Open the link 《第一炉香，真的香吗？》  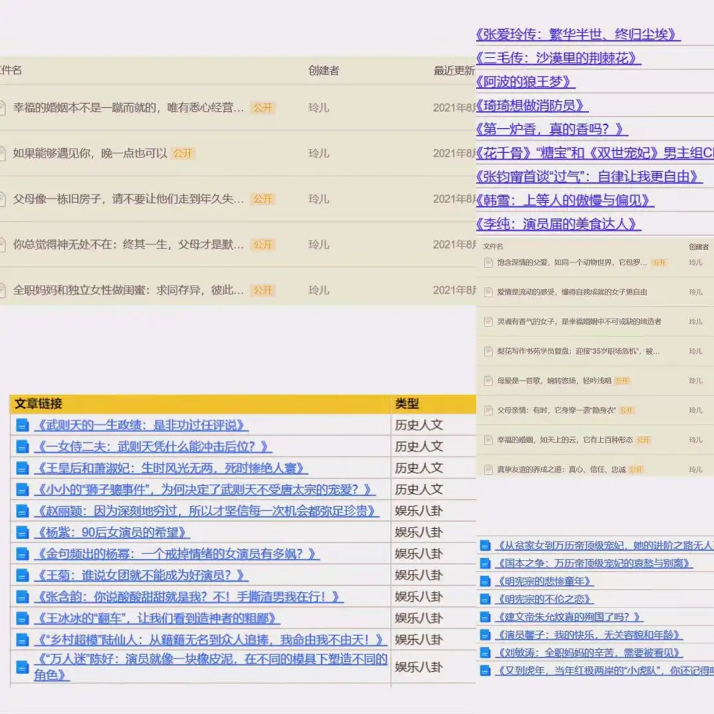pyautogui.click(x=552, y=130)
